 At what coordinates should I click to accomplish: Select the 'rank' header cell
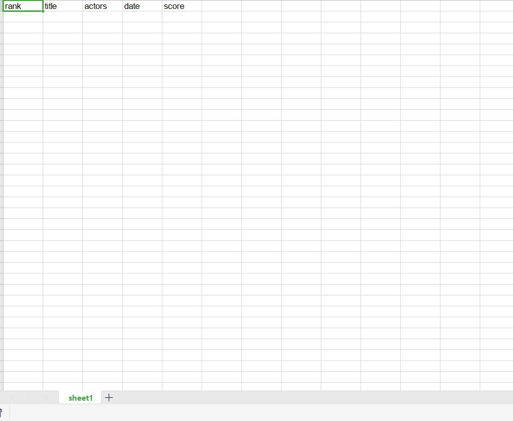23,6
